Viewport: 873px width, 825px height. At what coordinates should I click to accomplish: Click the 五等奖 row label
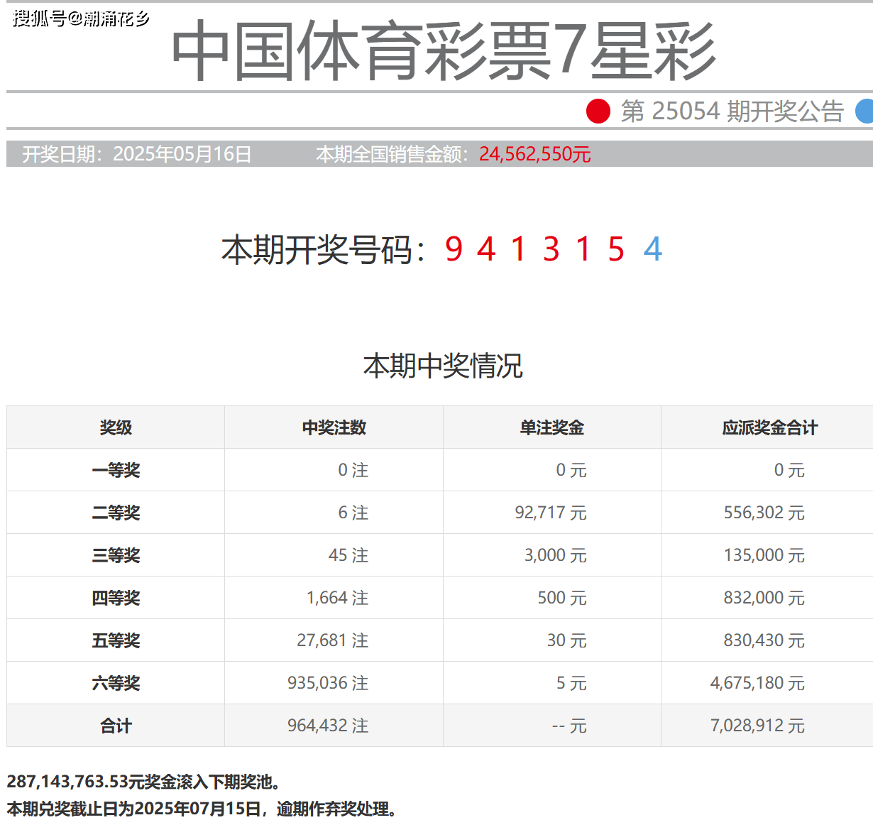116,640
